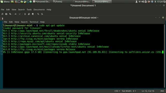Click the red screen recorder tray icon
This screenshot has height=93, width=166.
(149, 2)
